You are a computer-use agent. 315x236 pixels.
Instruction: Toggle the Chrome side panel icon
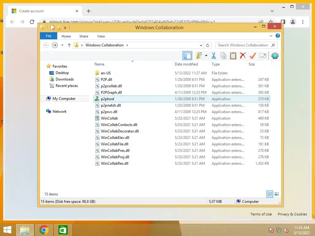pyautogui.click(x=283, y=22)
